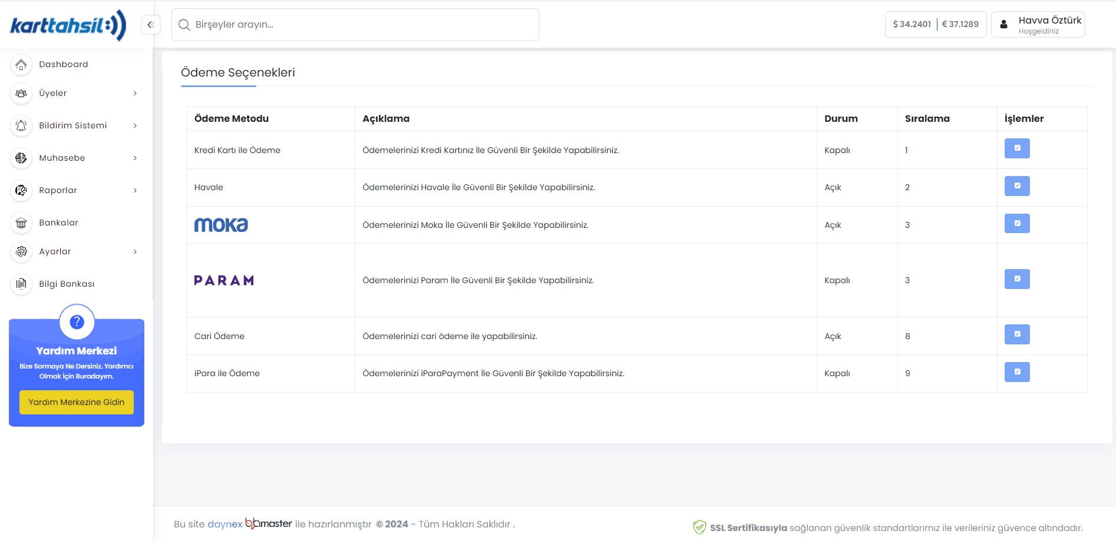
Task: Edit the Havale payment method
Action: click(x=1017, y=186)
